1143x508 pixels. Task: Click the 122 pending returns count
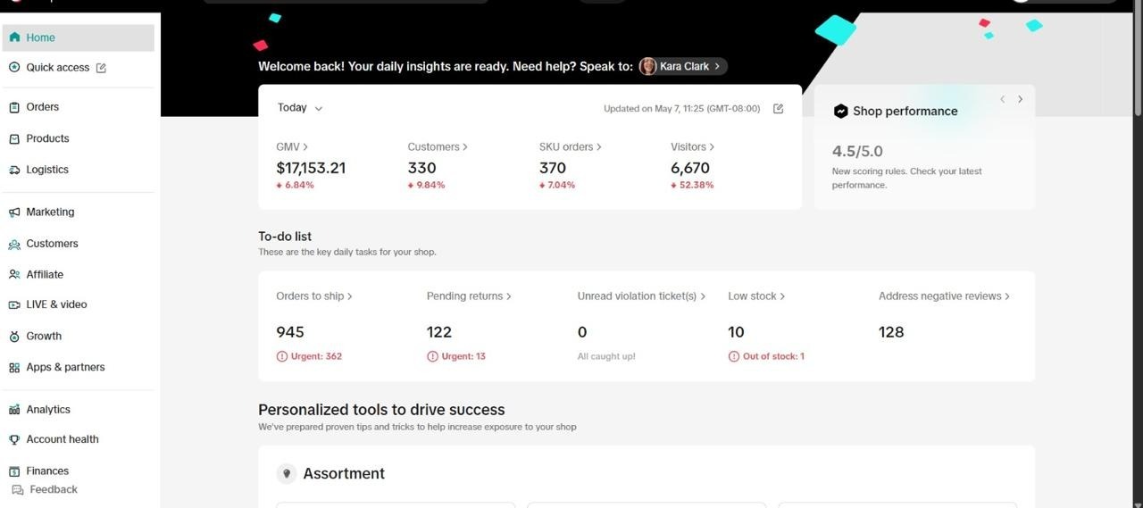point(439,332)
